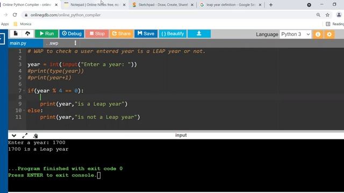Click the onlinegdb.com address bar
Image resolution: width=344 pixels, height=193 pixels.
169,15
